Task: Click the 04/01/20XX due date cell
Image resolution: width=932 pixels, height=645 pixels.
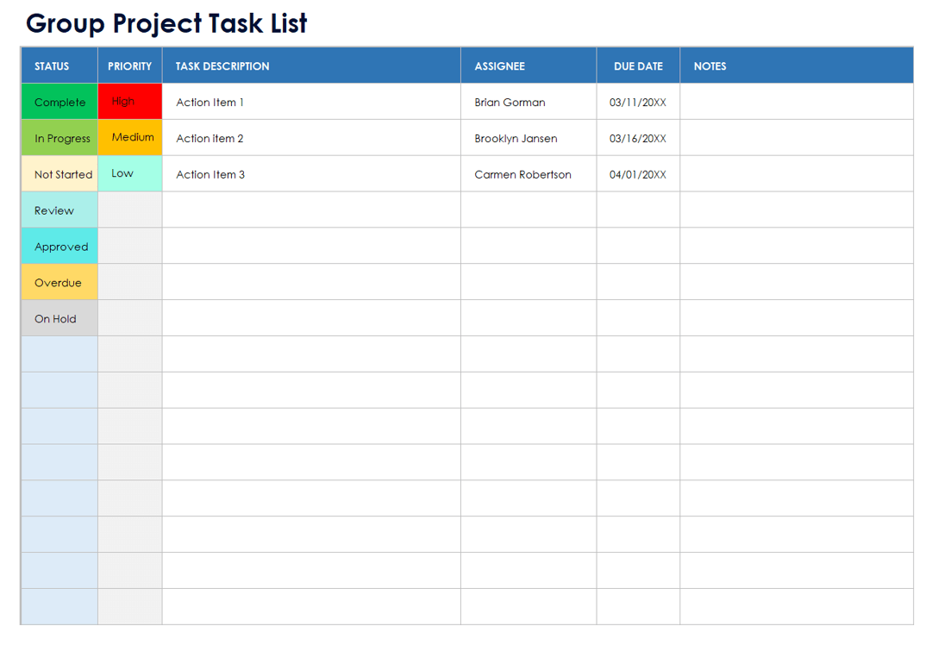Action: tap(638, 174)
